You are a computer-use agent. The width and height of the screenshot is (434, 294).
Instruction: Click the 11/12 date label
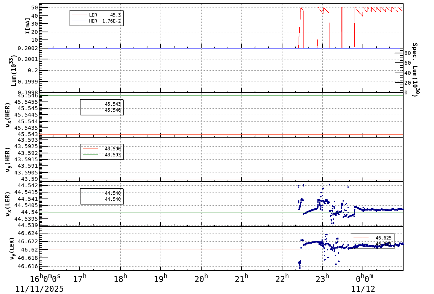click(x=363, y=289)
